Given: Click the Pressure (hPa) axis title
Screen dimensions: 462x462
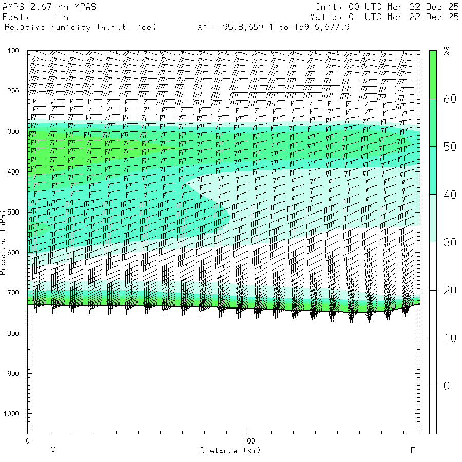Looking at the screenshot, I should coord(3,242).
